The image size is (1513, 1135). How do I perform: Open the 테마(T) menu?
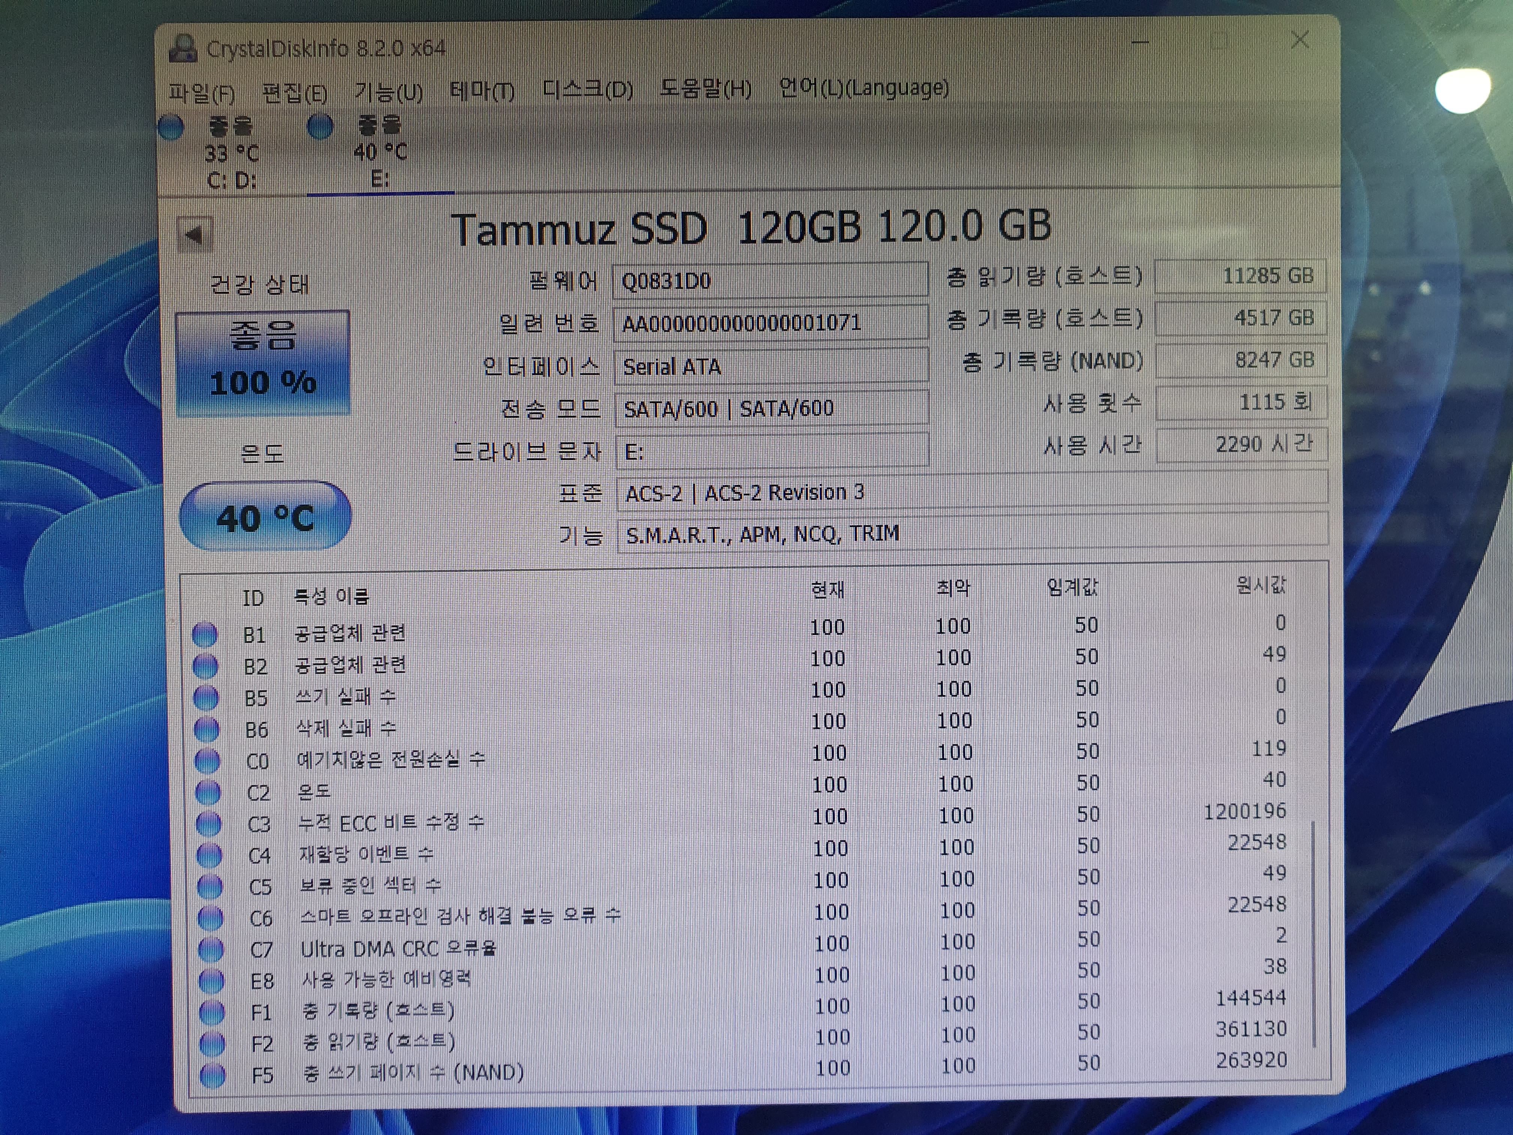[482, 90]
